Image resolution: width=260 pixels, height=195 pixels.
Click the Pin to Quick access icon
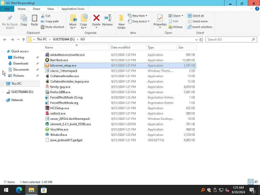pyautogui.click(x=10, y=18)
